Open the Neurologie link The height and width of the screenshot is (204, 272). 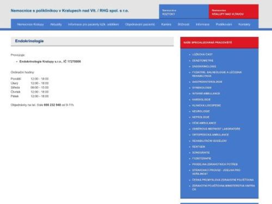(x=201, y=111)
